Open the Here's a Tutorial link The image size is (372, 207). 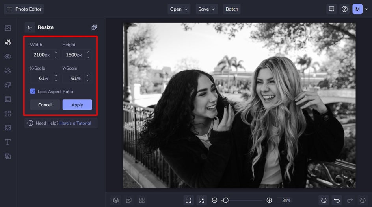coord(75,123)
